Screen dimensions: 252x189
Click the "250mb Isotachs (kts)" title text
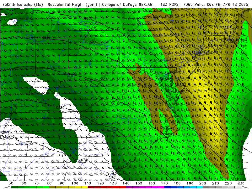22,4
